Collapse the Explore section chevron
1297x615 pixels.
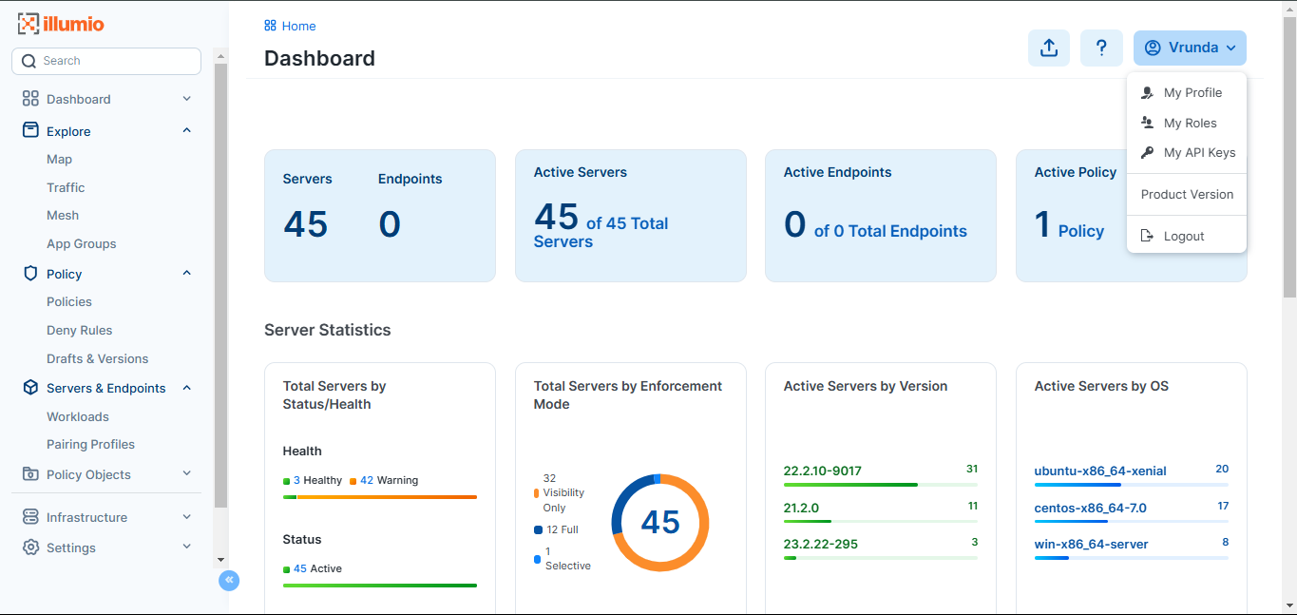(x=186, y=130)
